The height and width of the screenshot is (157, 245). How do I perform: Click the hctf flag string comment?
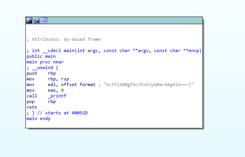[x=149, y=85]
